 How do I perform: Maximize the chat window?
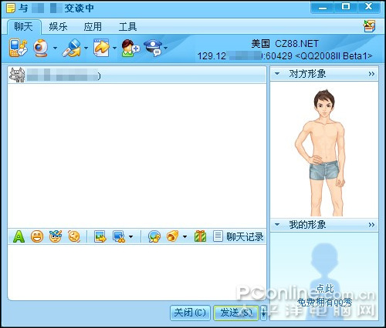click(x=345, y=7)
